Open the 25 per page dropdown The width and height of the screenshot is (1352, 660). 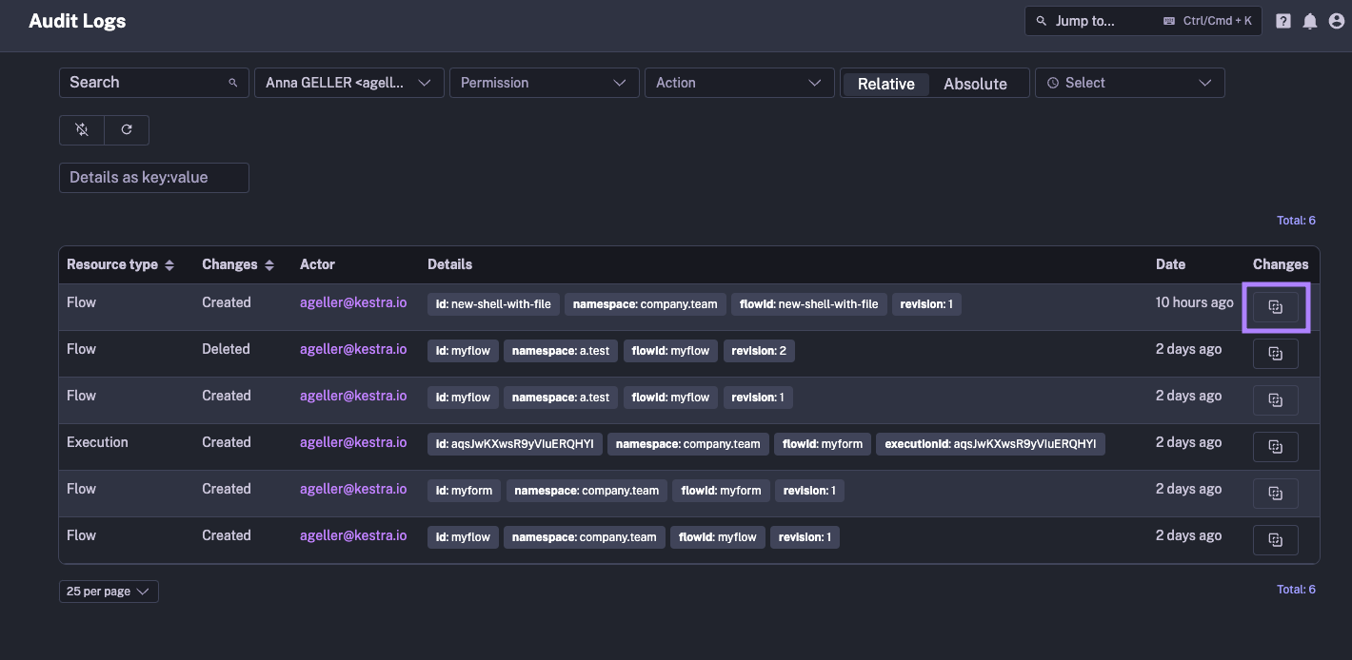tap(108, 591)
